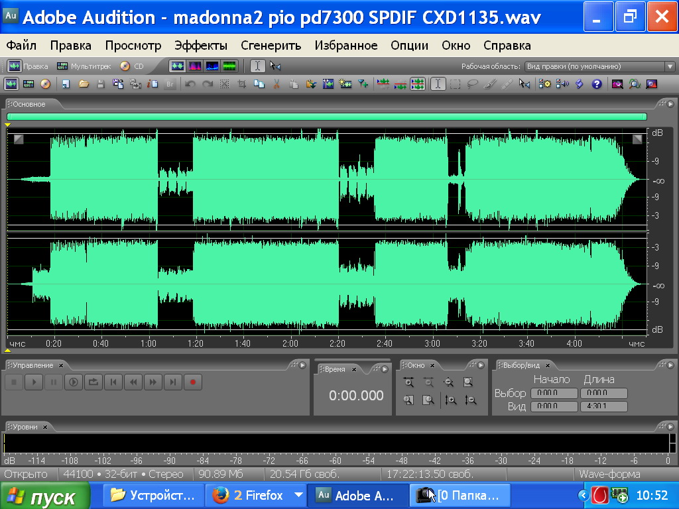
Task: Click the Выбор Начало time field
Action: (x=554, y=393)
